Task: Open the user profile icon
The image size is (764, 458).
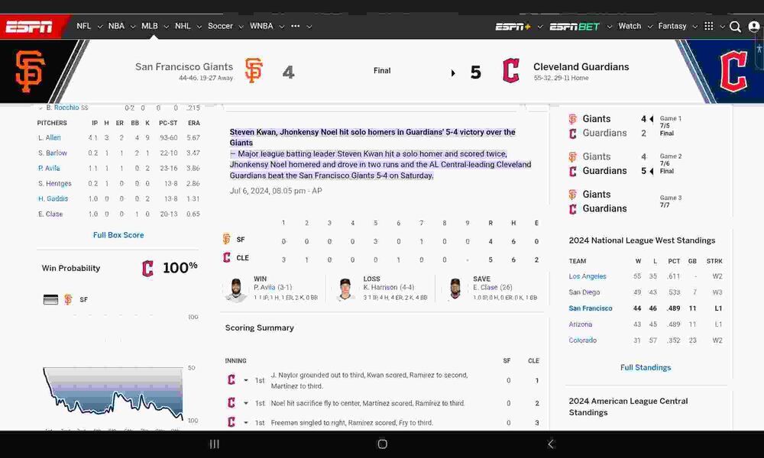Action: coord(754,27)
